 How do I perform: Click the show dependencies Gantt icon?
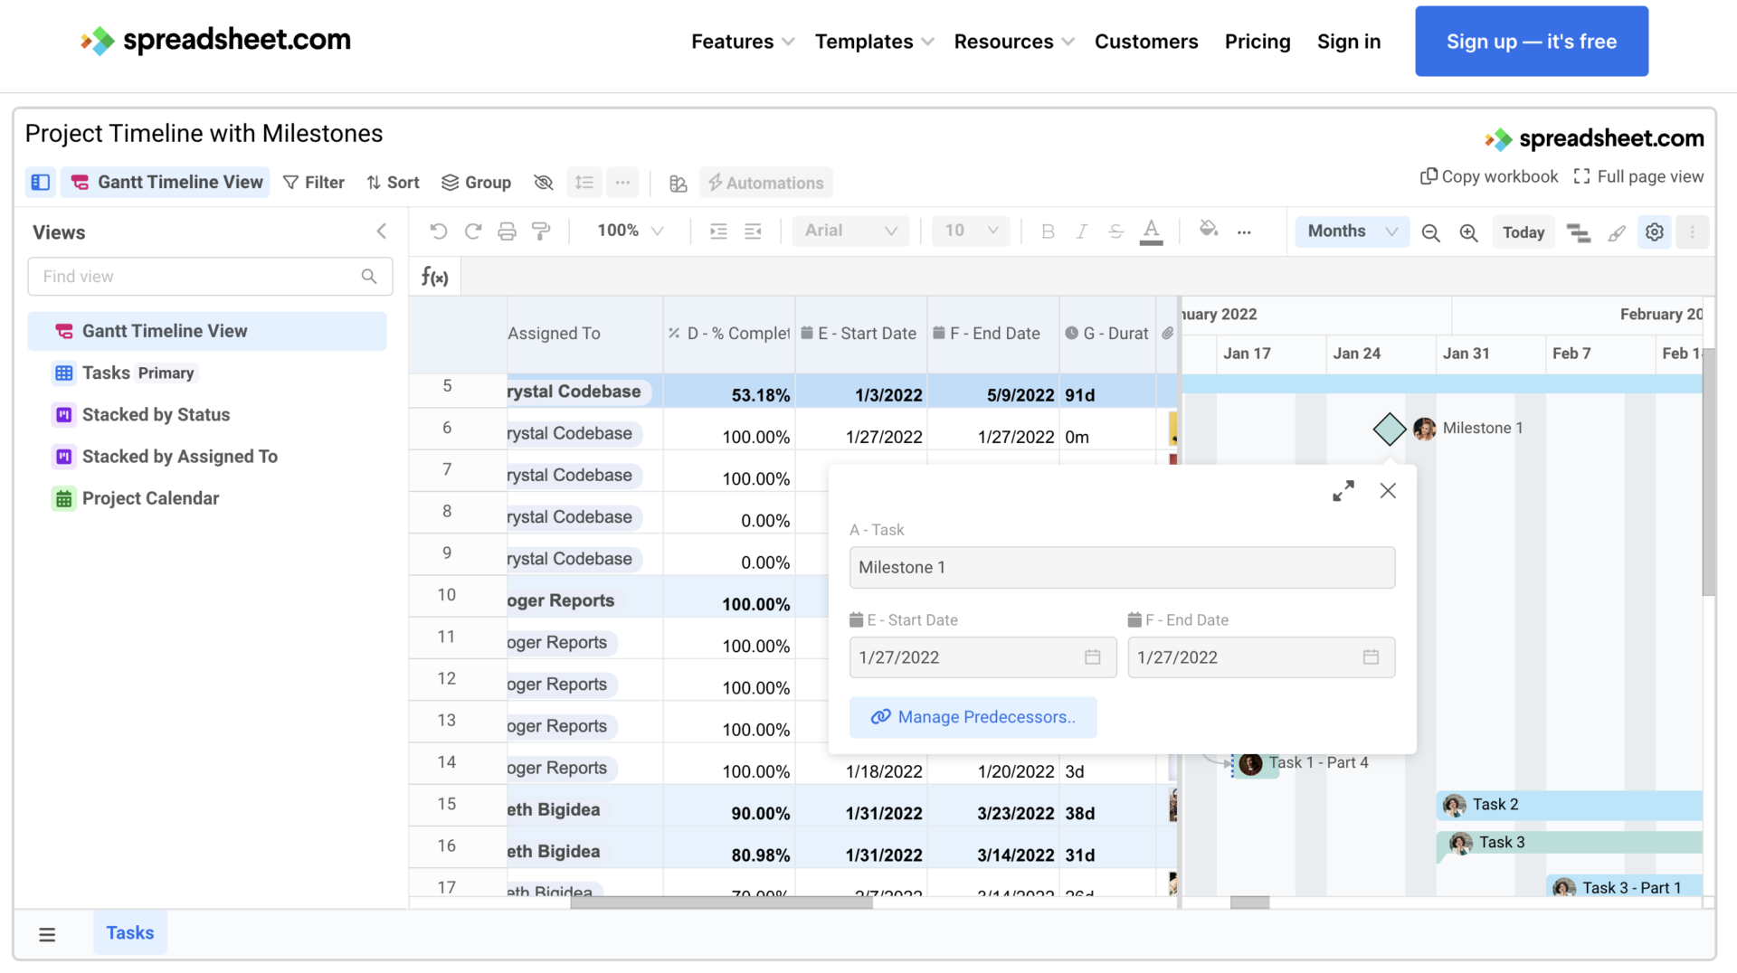click(x=1580, y=232)
